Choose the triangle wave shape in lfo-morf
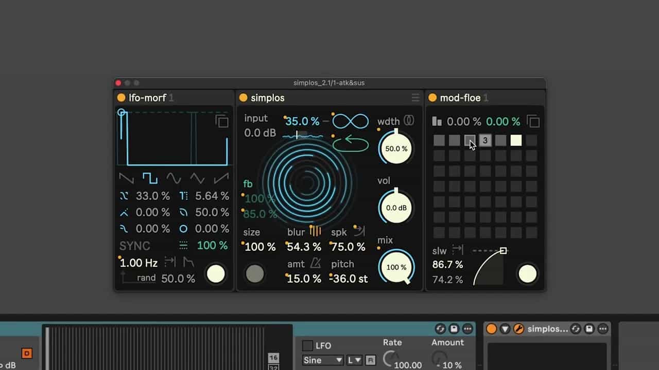This screenshot has width=659, height=370. (x=197, y=178)
